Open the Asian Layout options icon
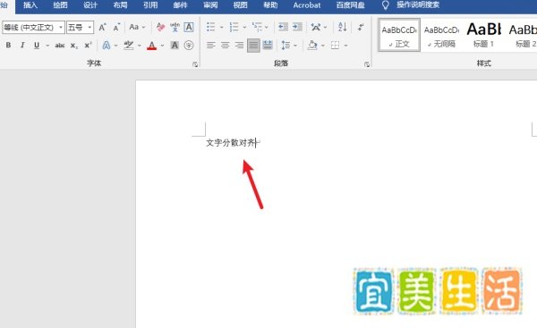 pyautogui.click(x=316, y=27)
